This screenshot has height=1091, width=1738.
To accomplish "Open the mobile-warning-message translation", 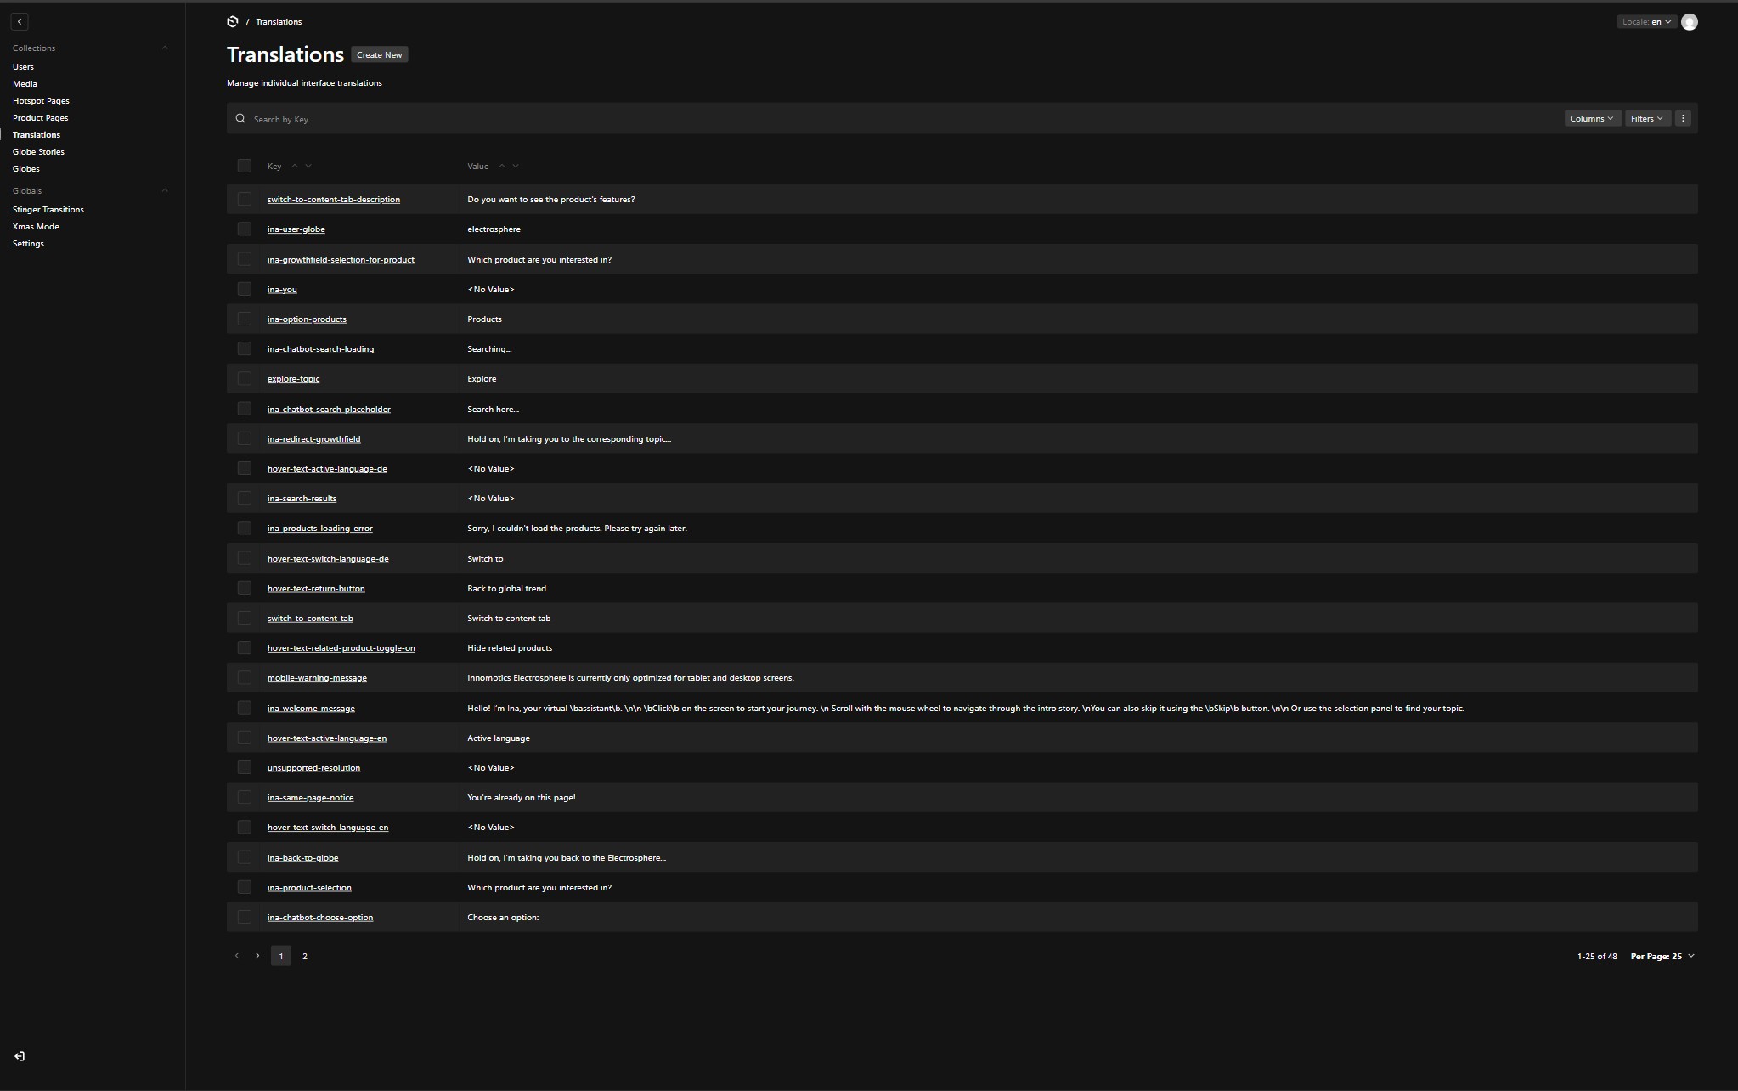I will (x=317, y=677).
